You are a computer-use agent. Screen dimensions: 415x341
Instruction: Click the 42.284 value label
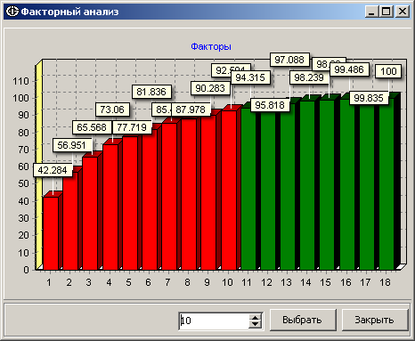click(53, 170)
